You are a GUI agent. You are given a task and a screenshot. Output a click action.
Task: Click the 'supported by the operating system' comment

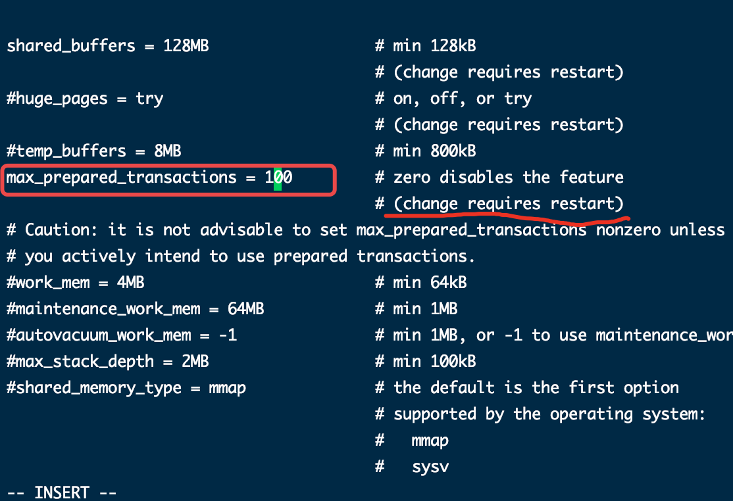pyautogui.click(x=540, y=414)
